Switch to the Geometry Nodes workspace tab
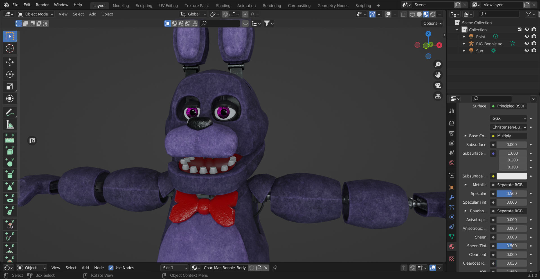 (x=333, y=6)
